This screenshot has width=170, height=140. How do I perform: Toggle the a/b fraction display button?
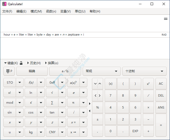click(65, 71)
